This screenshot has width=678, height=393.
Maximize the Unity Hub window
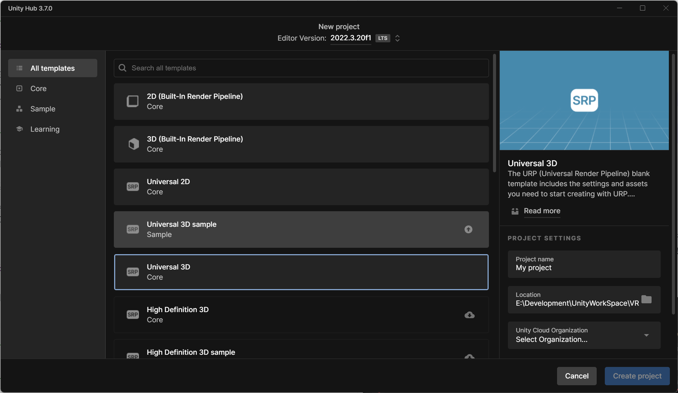642,8
